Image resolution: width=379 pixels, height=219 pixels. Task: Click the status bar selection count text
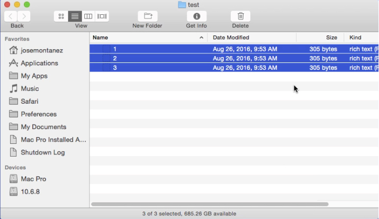click(x=189, y=214)
